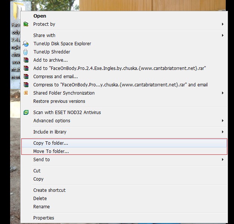Open Share with menu entry
Image resolution: width=234 pixels, height=224 pixels.
(x=124, y=35)
